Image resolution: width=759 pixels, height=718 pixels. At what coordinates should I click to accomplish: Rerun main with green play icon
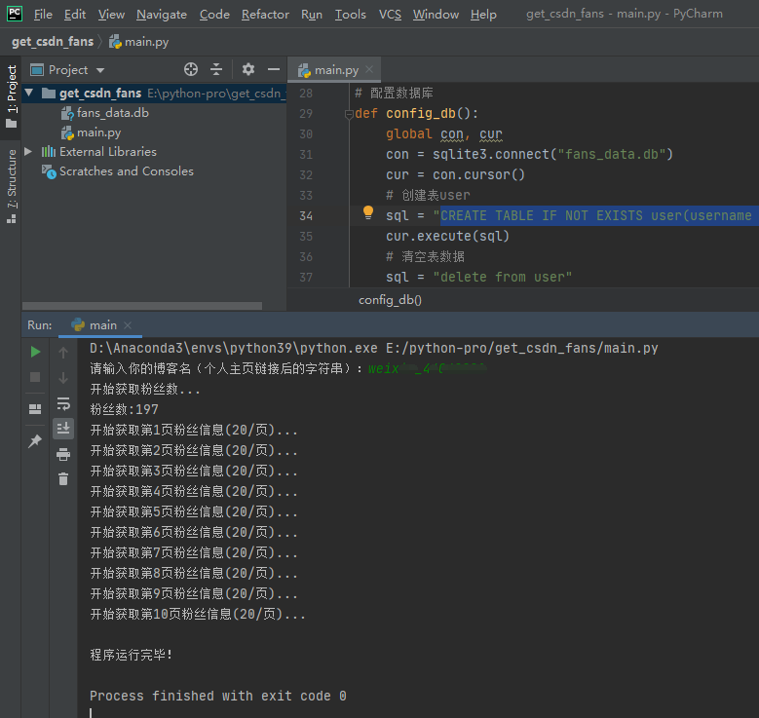(x=35, y=352)
